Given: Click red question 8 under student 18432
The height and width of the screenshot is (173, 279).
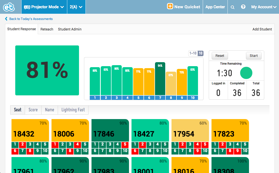Looking at the screenshot, I should coord(30,151).
